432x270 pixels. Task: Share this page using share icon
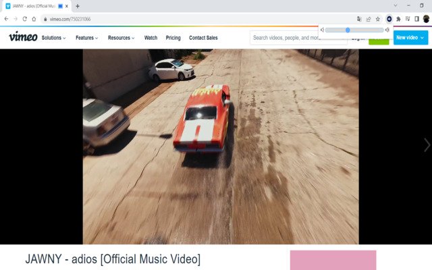pyautogui.click(x=369, y=19)
